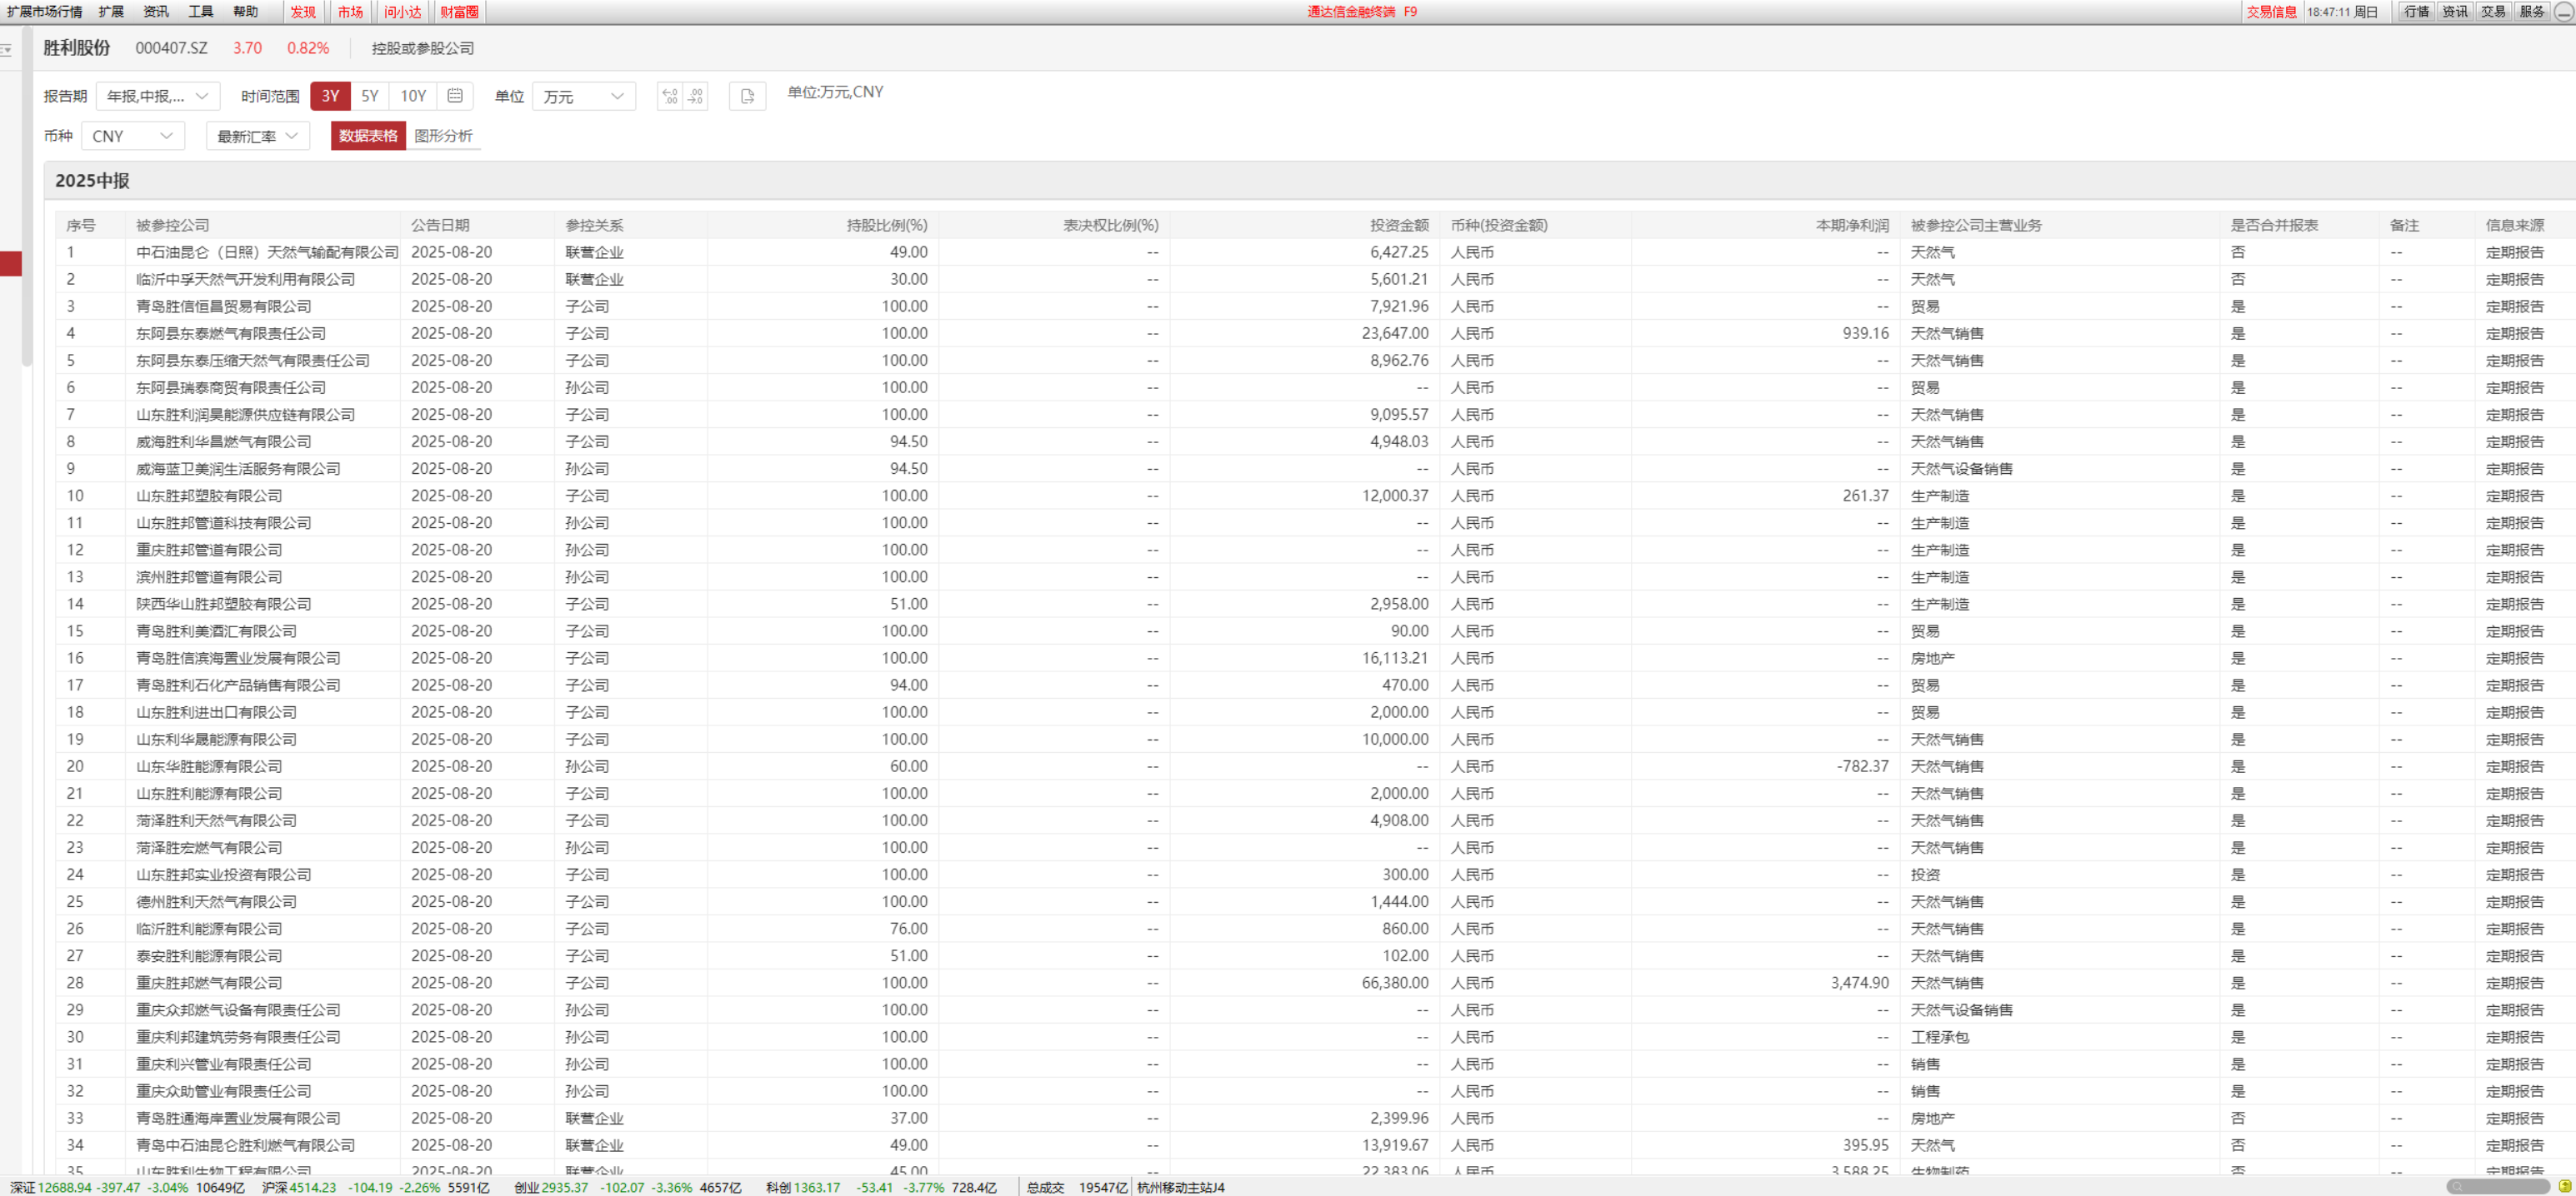Viewport: 2576px width, 1196px height.
Task: Toggle the left sidebar menu icon
Action: pos(6,48)
